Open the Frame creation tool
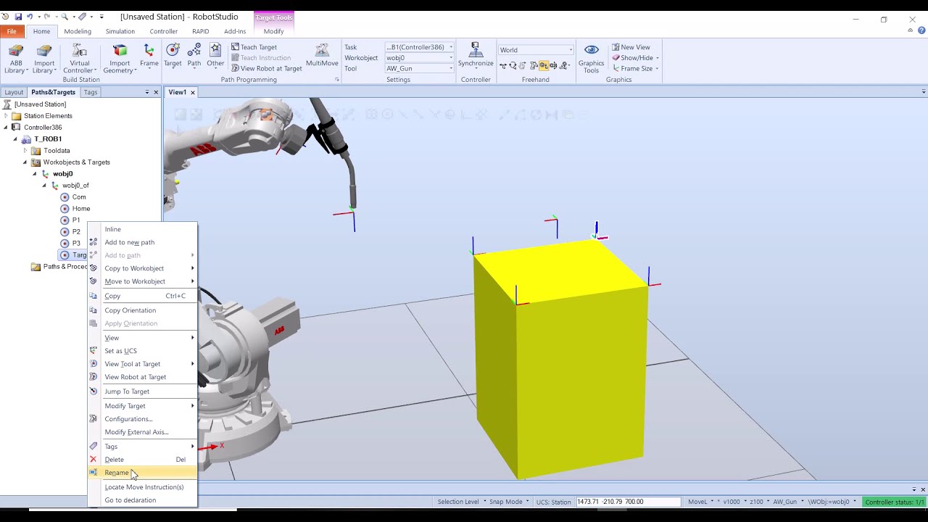The width and height of the screenshot is (928, 522). pos(149,56)
